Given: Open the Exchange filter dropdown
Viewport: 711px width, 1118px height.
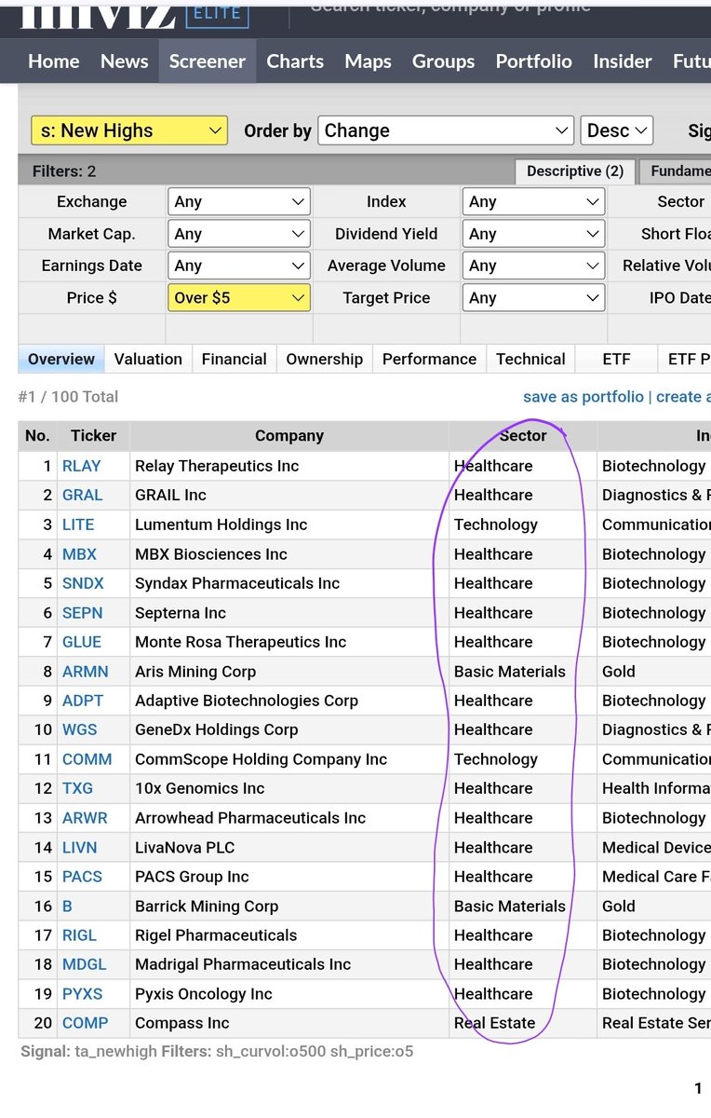Looking at the screenshot, I should 239,201.
